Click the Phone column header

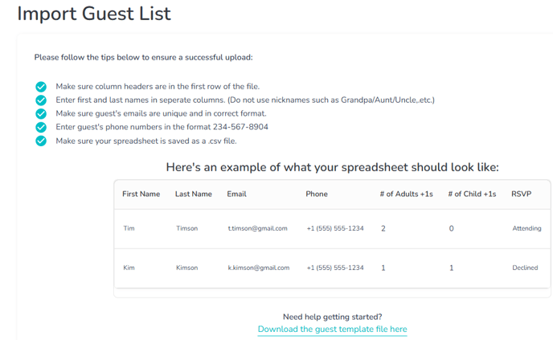point(317,194)
